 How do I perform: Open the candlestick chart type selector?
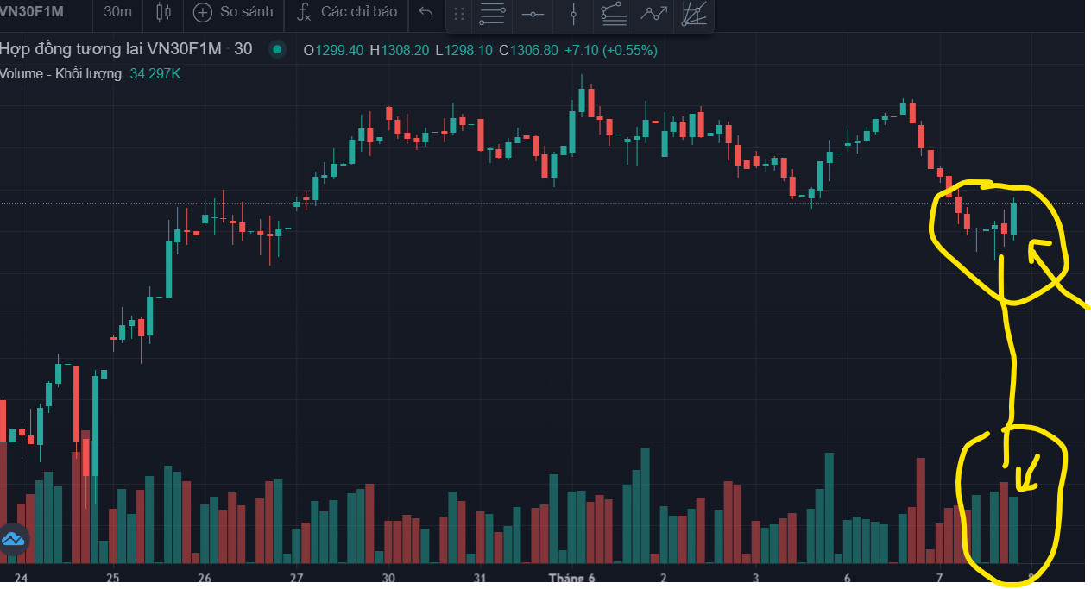pos(163,12)
